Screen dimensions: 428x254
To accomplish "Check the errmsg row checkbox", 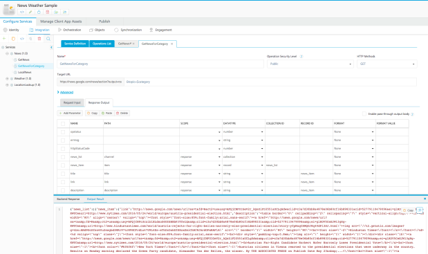I will 63,140.
